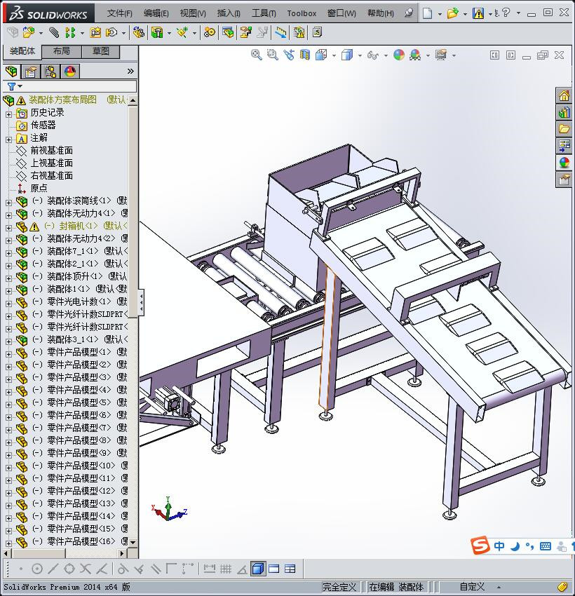Click the Previous View icon
The height and width of the screenshot is (596, 575).
(289, 55)
